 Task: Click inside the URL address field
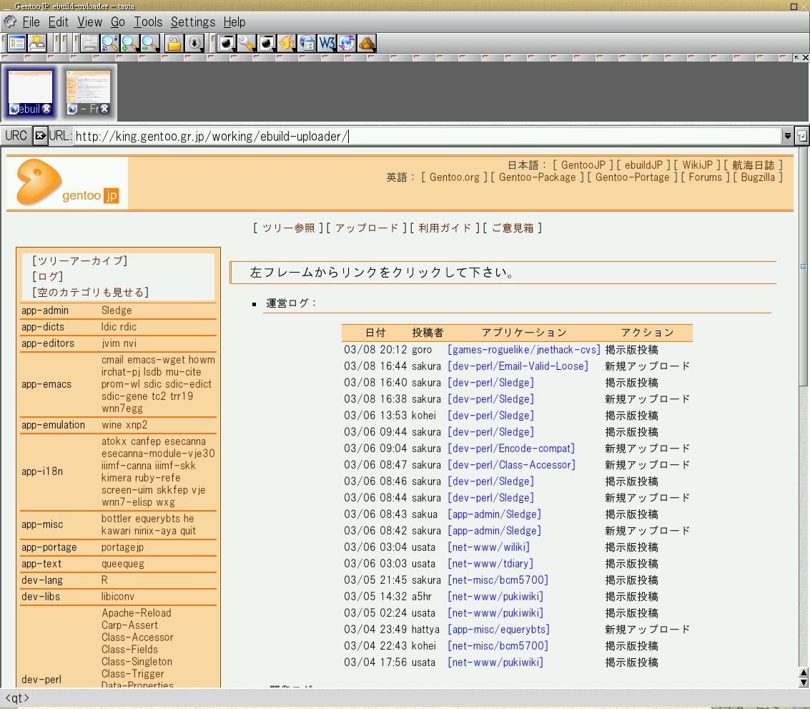(x=428, y=136)
